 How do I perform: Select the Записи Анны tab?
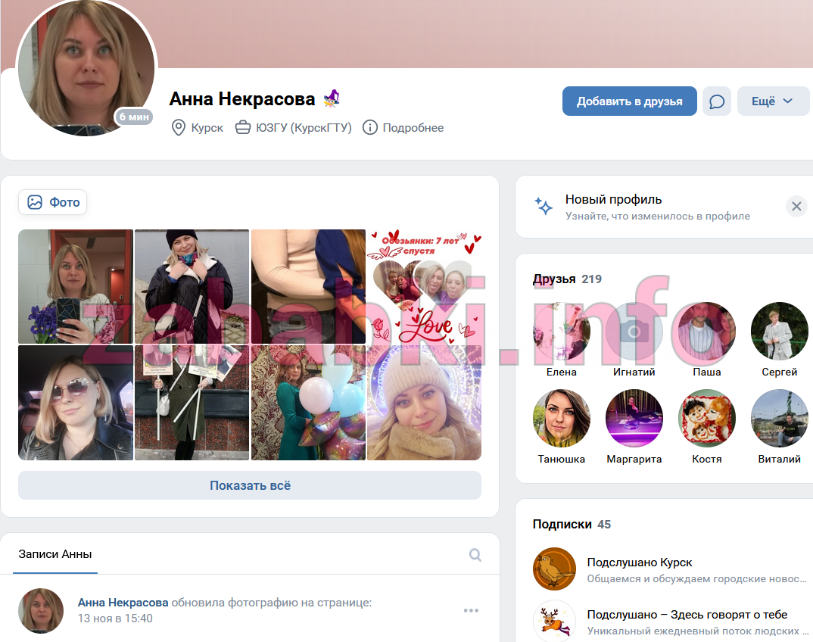tap(55, 554)
